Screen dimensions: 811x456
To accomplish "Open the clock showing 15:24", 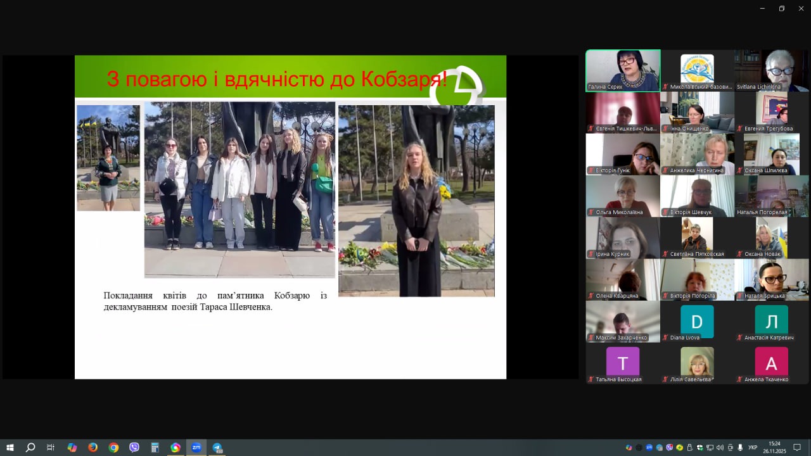I will (774, 448).
